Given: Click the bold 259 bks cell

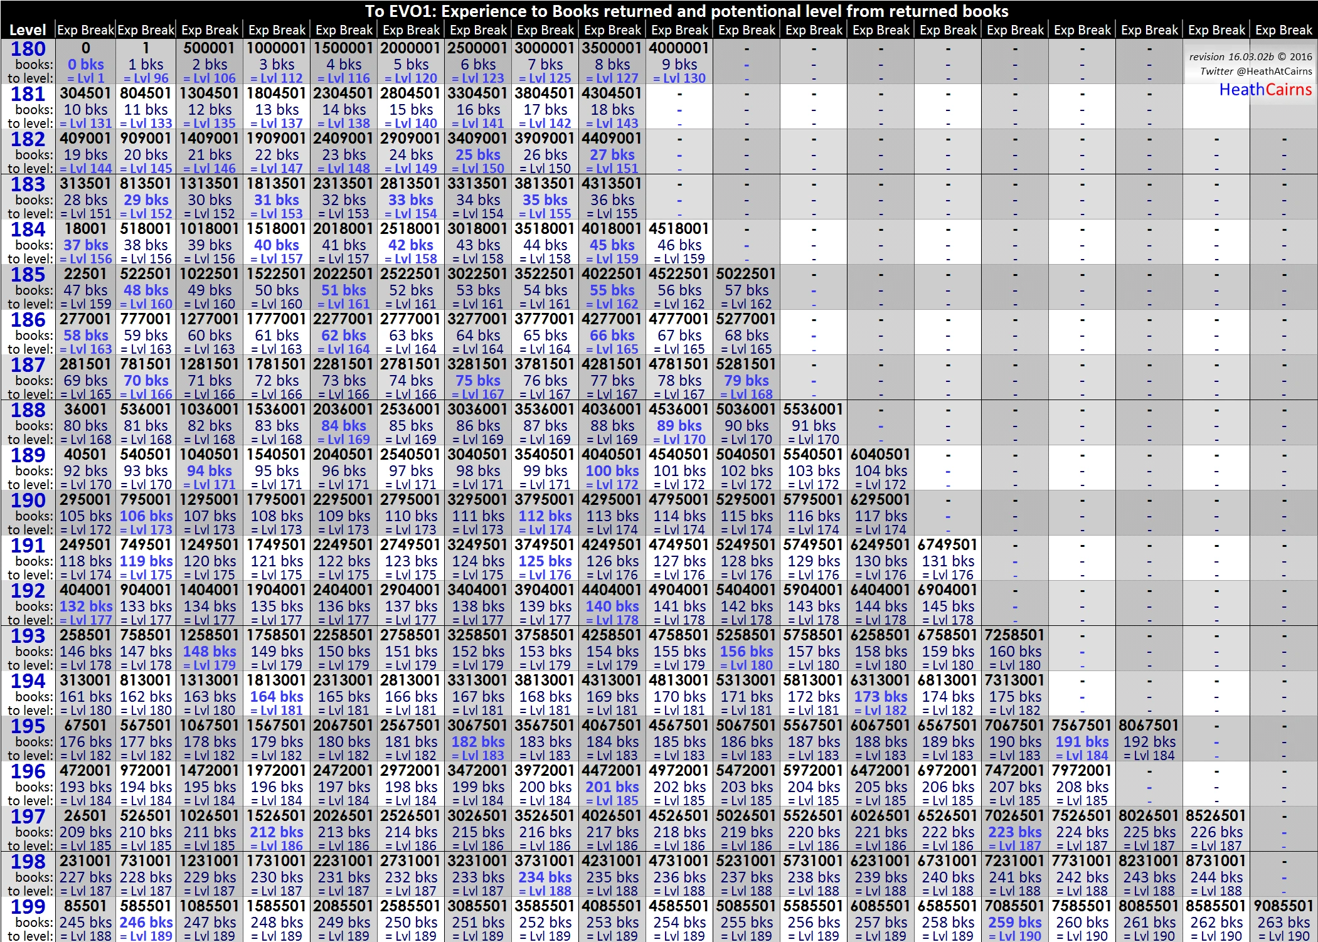Looking at the screenshot, I should (x=1014, y=923).
